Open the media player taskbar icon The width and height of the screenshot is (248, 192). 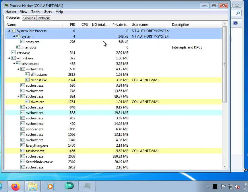[51, 186]
